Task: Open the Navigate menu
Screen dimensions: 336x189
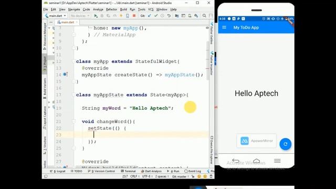Action: (x=74, y=9)
